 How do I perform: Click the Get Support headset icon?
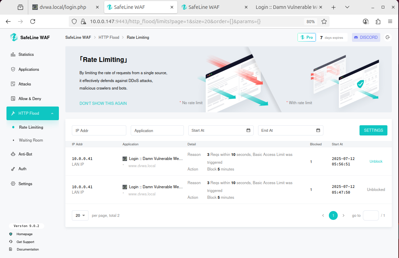pyautogui.click(x=11, y=242)
